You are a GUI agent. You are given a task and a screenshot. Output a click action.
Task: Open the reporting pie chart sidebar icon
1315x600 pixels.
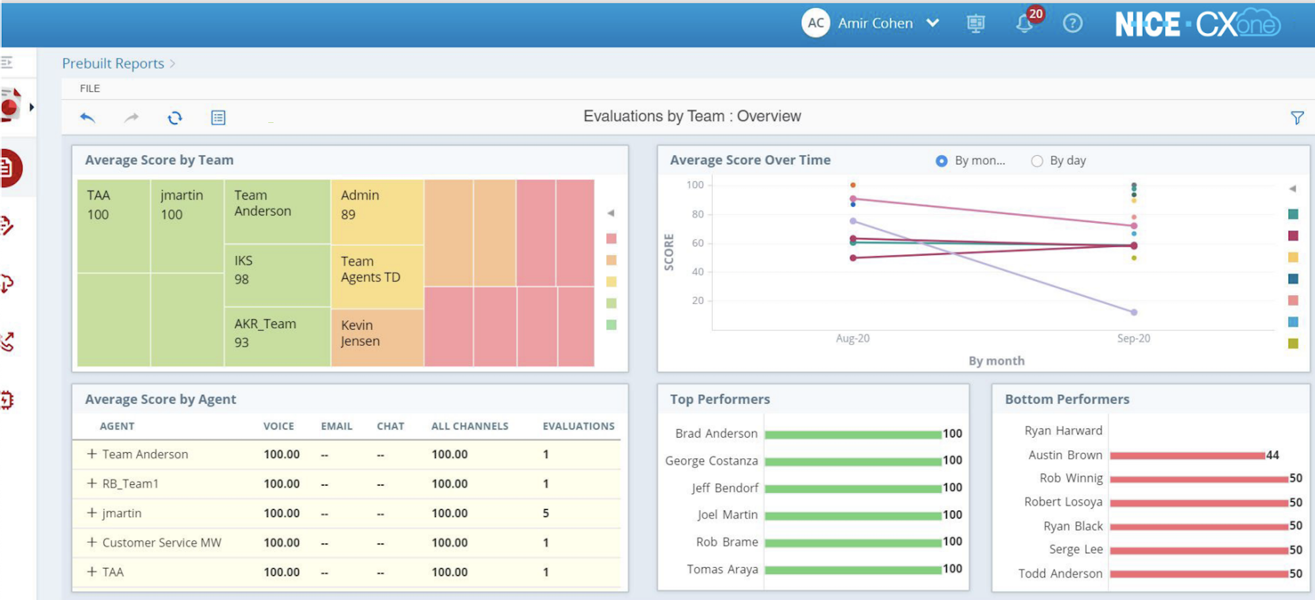[x=11, y=105]
